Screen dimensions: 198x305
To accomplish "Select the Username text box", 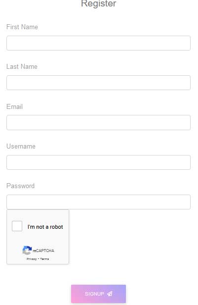I will click(x=99, y=162).
